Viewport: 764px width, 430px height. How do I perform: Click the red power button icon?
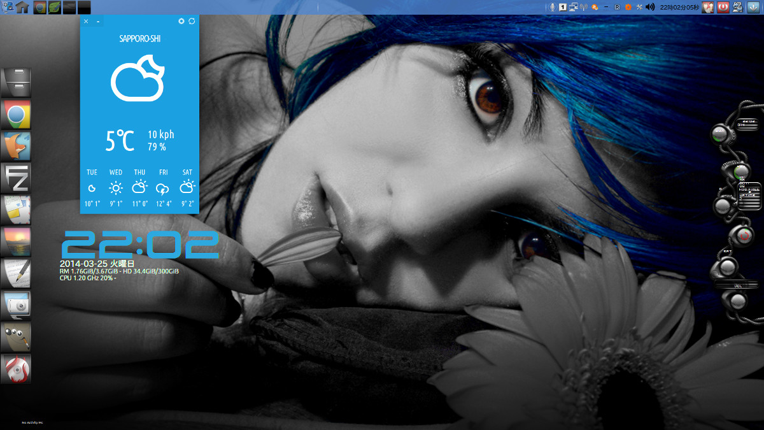pos(723,7)
